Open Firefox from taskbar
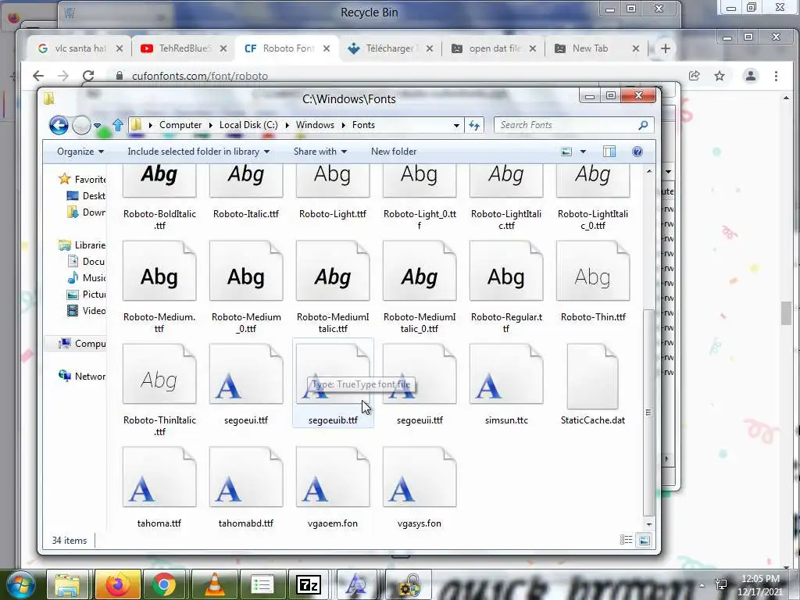The height and width of the screenshot is (600, 800). [x=117, y=584]
